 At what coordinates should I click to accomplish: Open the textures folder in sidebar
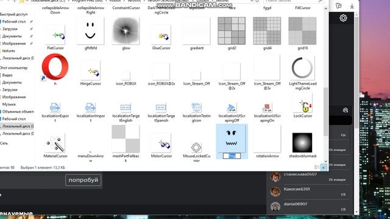click(x=9, y=50)
